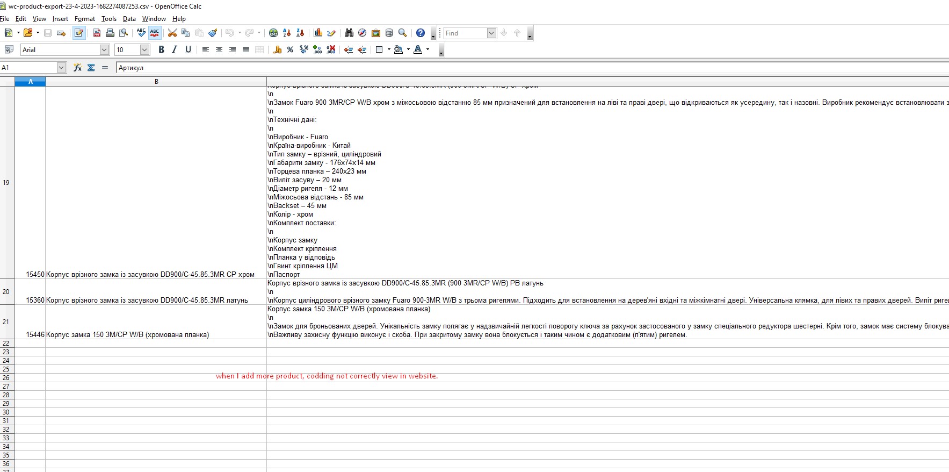The width and height of the screenshot is (949, 472).
Task: Toggle the Navigator compass icon
Action: pos(363,33)
